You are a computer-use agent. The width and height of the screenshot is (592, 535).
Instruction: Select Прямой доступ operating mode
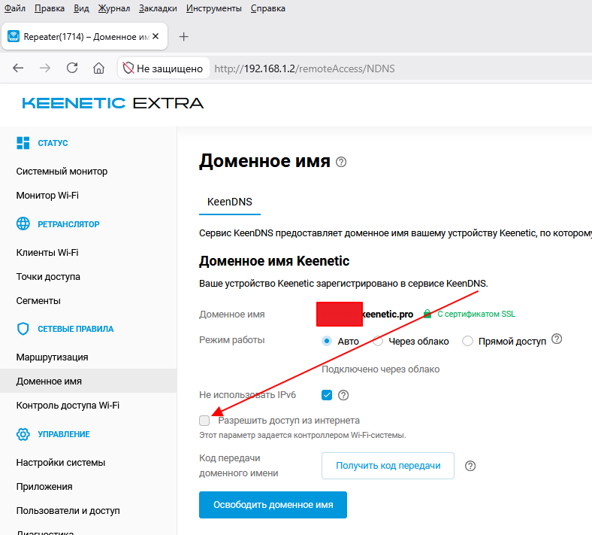[467, 341]
